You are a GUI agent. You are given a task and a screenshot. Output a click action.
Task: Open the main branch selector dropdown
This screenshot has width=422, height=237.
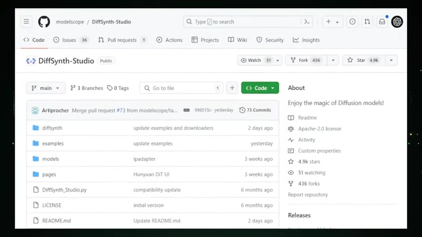pyautogui.click(x=46, y=88)
